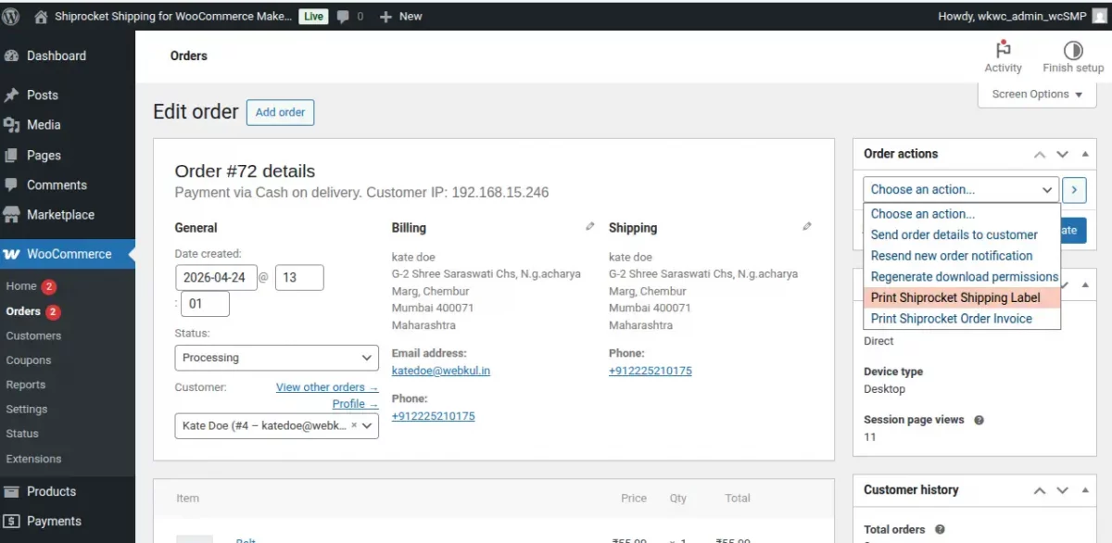Open Activity flag icon
The height and width of the screenshot is (543, 1112).
[x=1003, y=50]
